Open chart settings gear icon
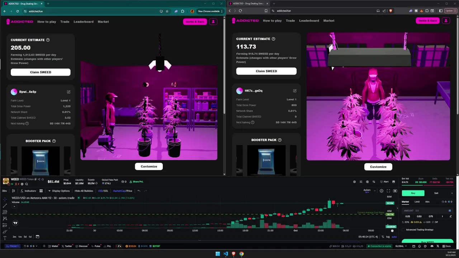 (x=382, y=191)
